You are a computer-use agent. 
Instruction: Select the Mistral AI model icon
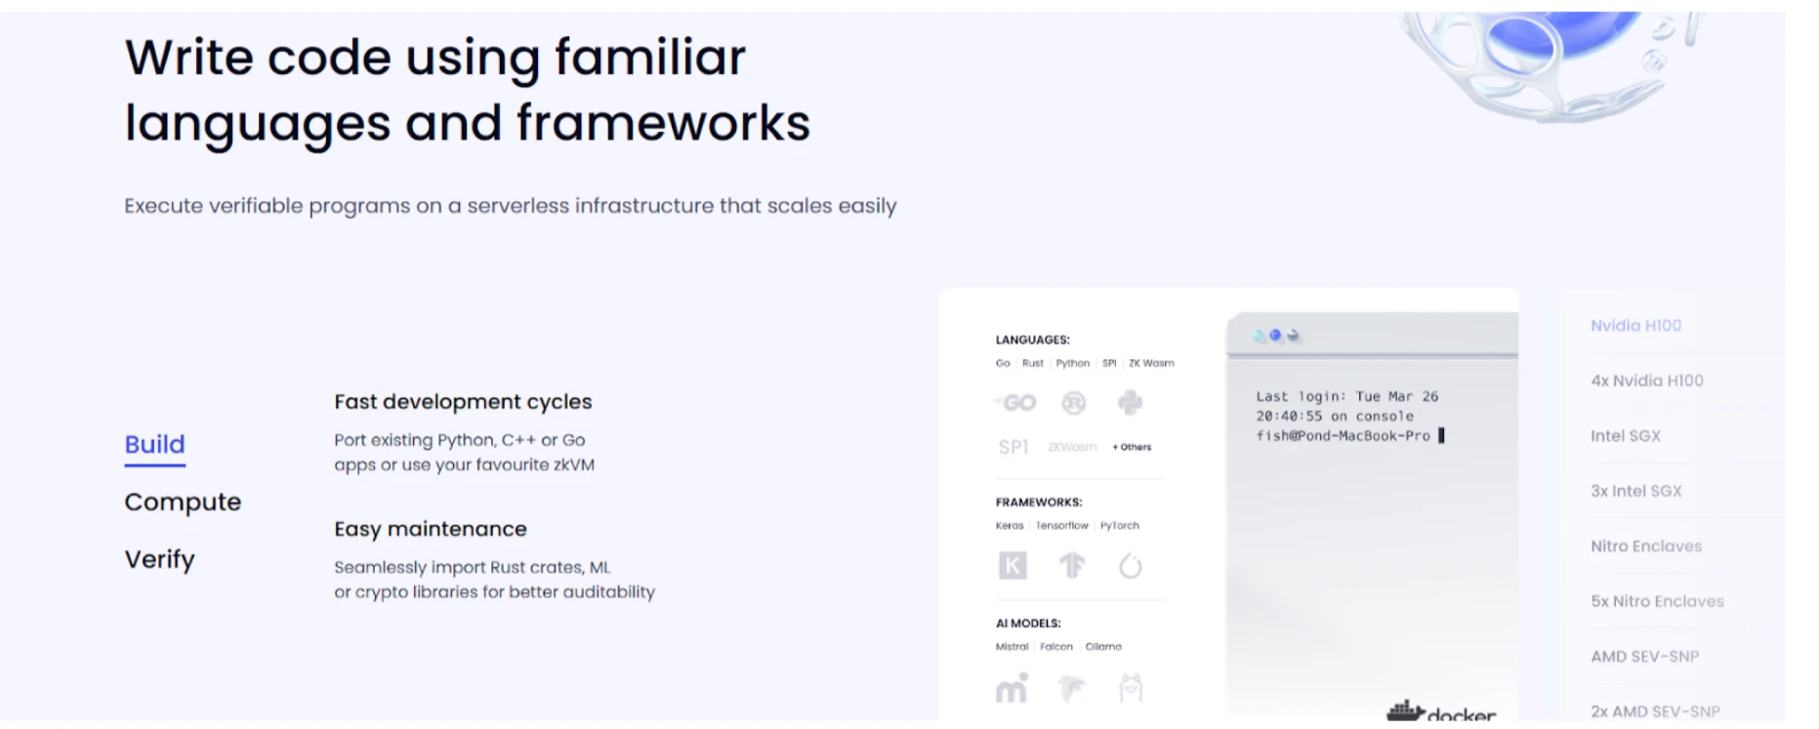coord(1012,688)
